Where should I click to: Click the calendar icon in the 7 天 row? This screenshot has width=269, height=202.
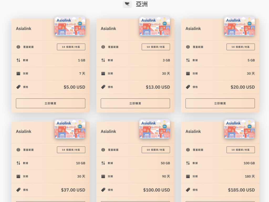tap(18, 74)
